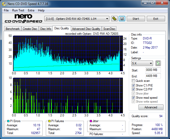
Task: Toggle the Show C2/PIF checkbox
Action: (x=133, y=89)
